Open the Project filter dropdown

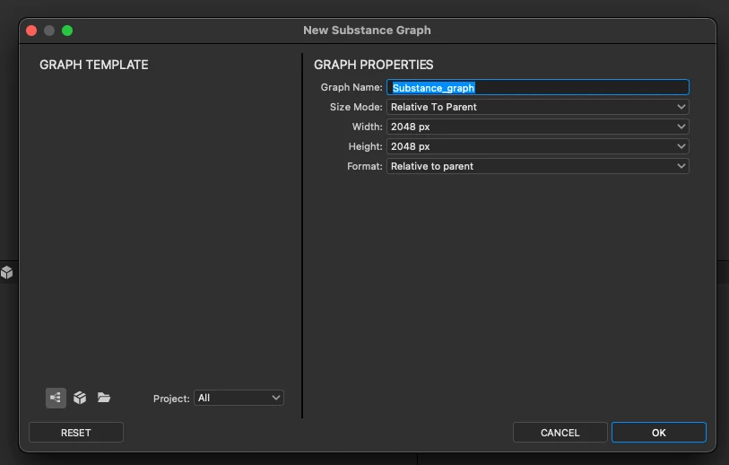pyautogui.click(x=239, y=398)
